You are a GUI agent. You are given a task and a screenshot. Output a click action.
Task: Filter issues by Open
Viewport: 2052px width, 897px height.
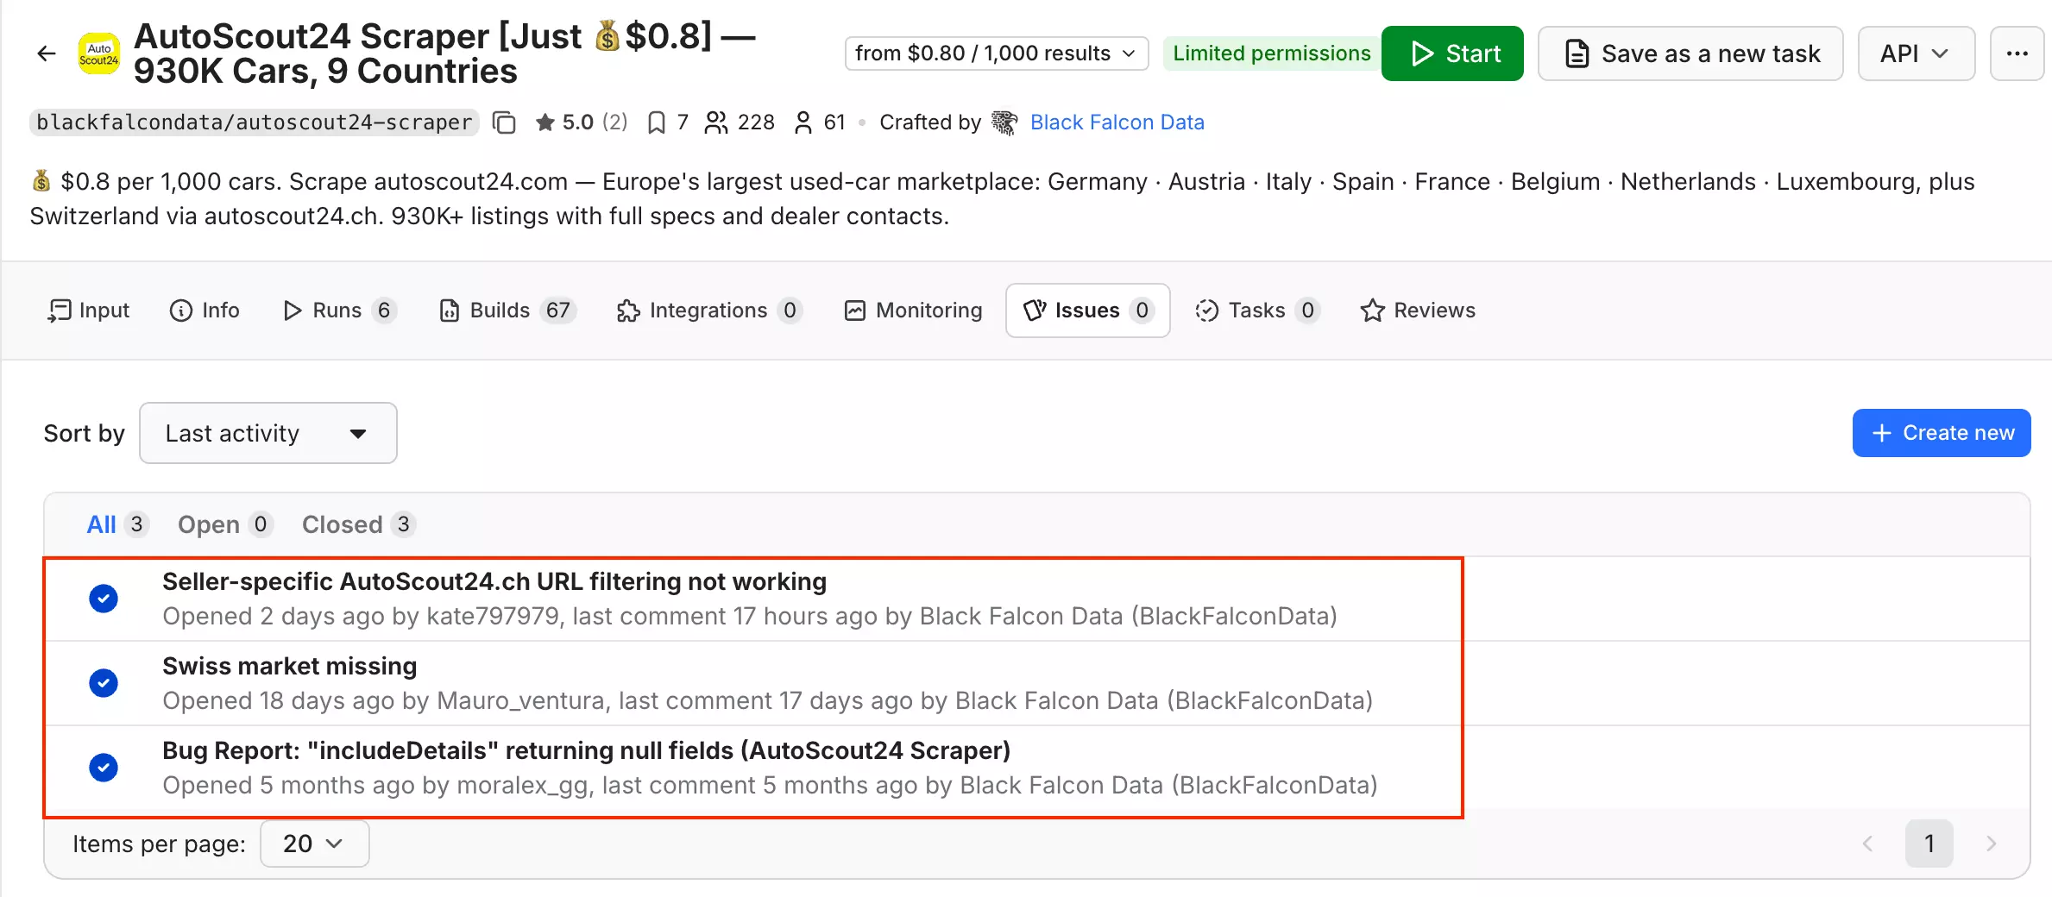[225, 524]
